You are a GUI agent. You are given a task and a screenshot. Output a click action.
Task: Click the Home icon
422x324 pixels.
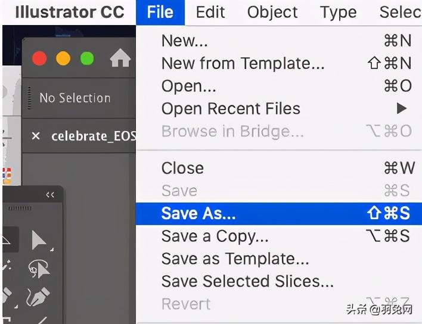pos(120,59)
